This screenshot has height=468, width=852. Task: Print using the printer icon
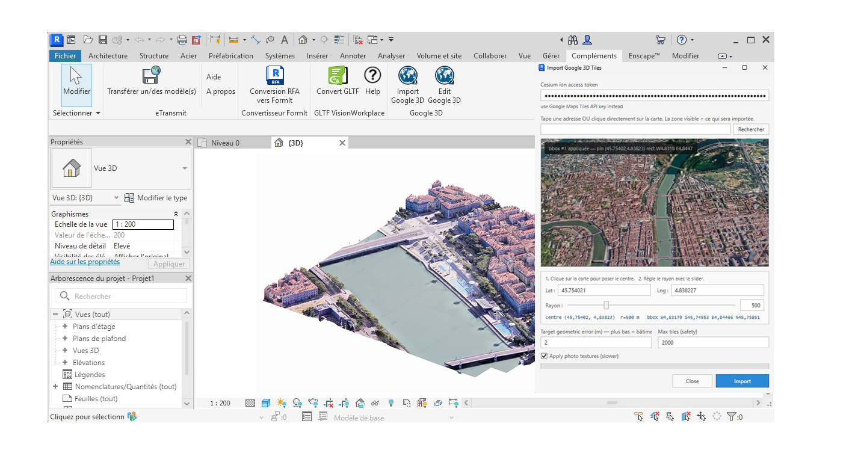pyautogui.click(x=182, y=40)
